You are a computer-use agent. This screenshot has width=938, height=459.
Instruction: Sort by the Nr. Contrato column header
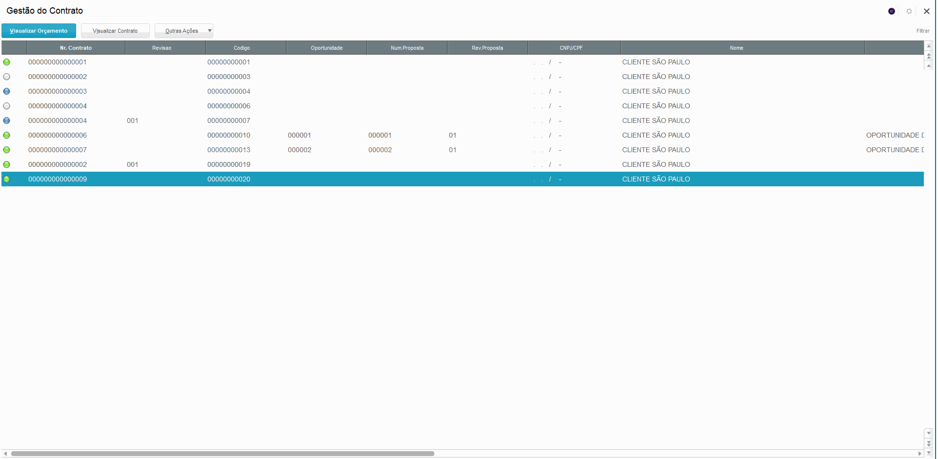pyautogui.click(x=76, y=48)
